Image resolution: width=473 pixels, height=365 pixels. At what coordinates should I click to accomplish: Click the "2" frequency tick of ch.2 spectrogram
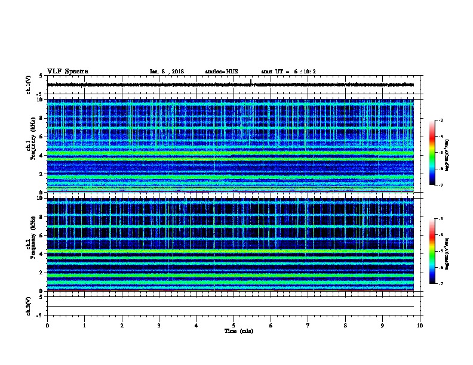42,273
